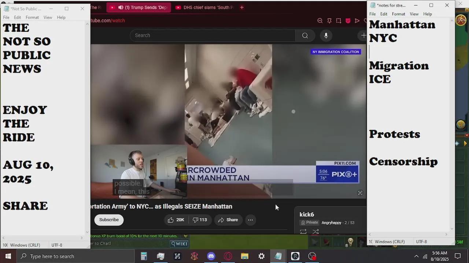Click the pin icon in browser toolbar
This screenshot has height=263, width=469.
click(x=329, y=21)
